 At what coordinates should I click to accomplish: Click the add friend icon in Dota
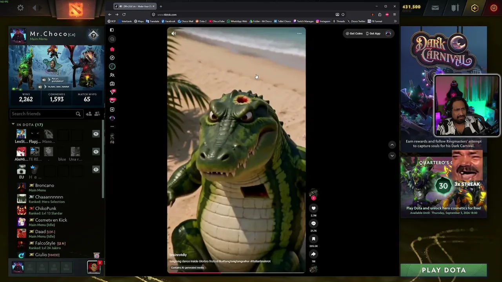coord(89,114)
